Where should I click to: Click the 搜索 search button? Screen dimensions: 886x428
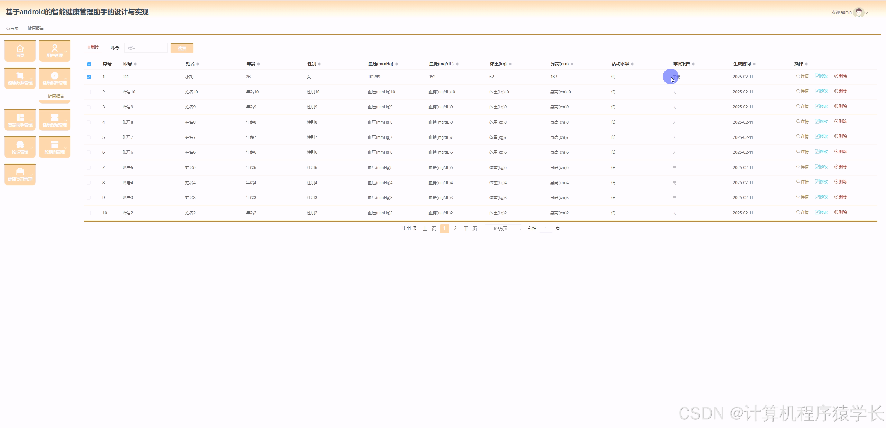coord(182,48)
